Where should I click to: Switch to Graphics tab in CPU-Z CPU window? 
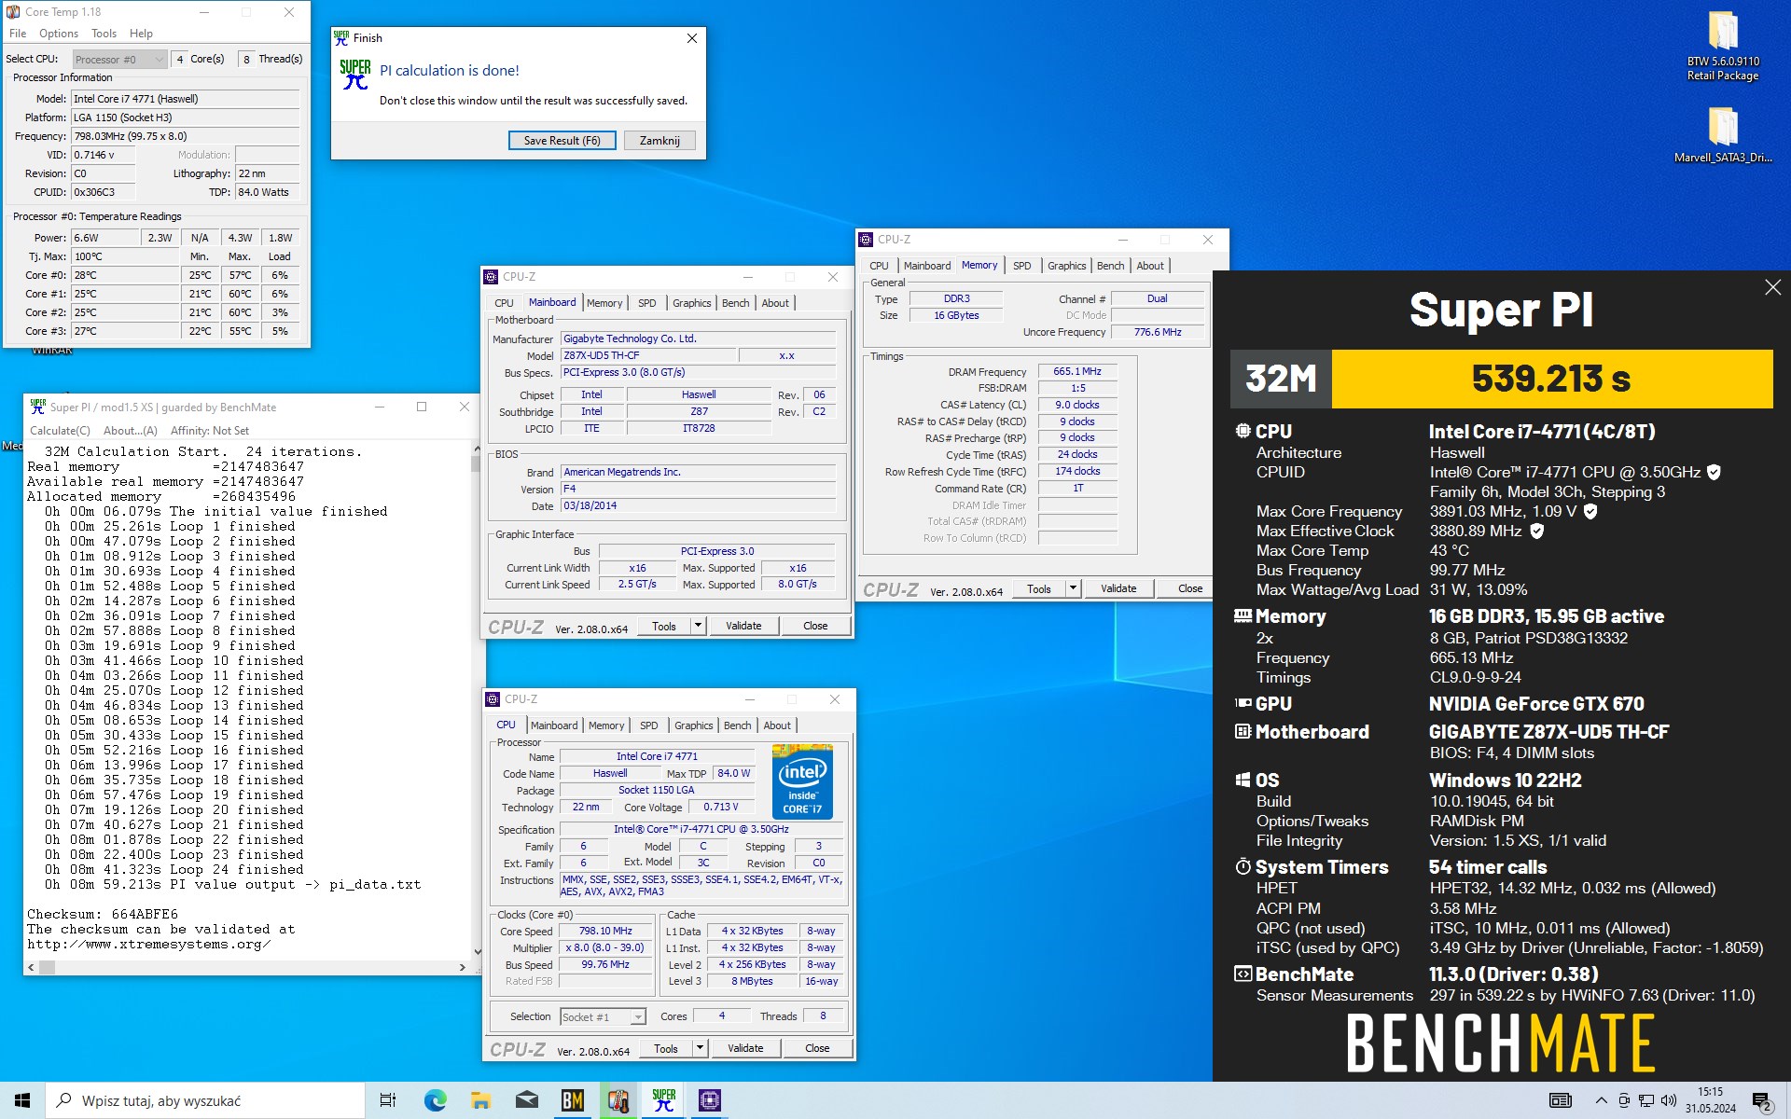pos(693,725)
